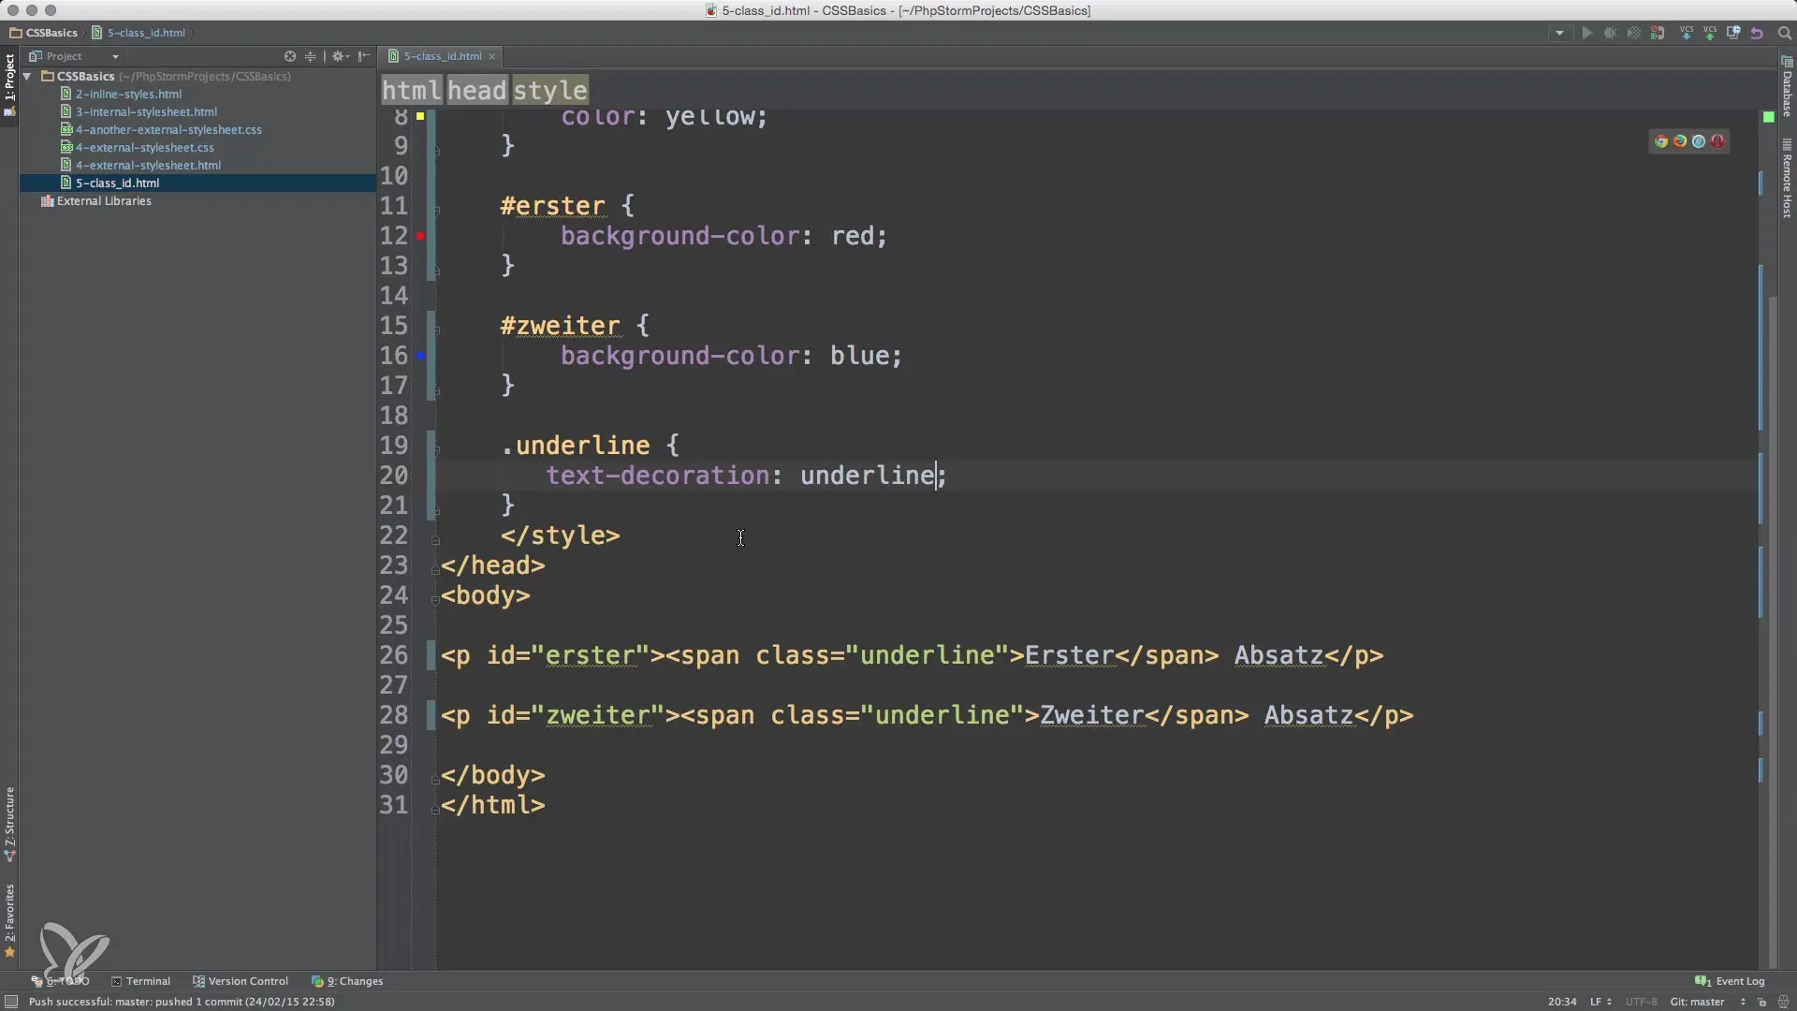The height and width of the screenshot is (1011, 1797).
Task: Open the run configuration dropdown
Action: pos(1559,33)
